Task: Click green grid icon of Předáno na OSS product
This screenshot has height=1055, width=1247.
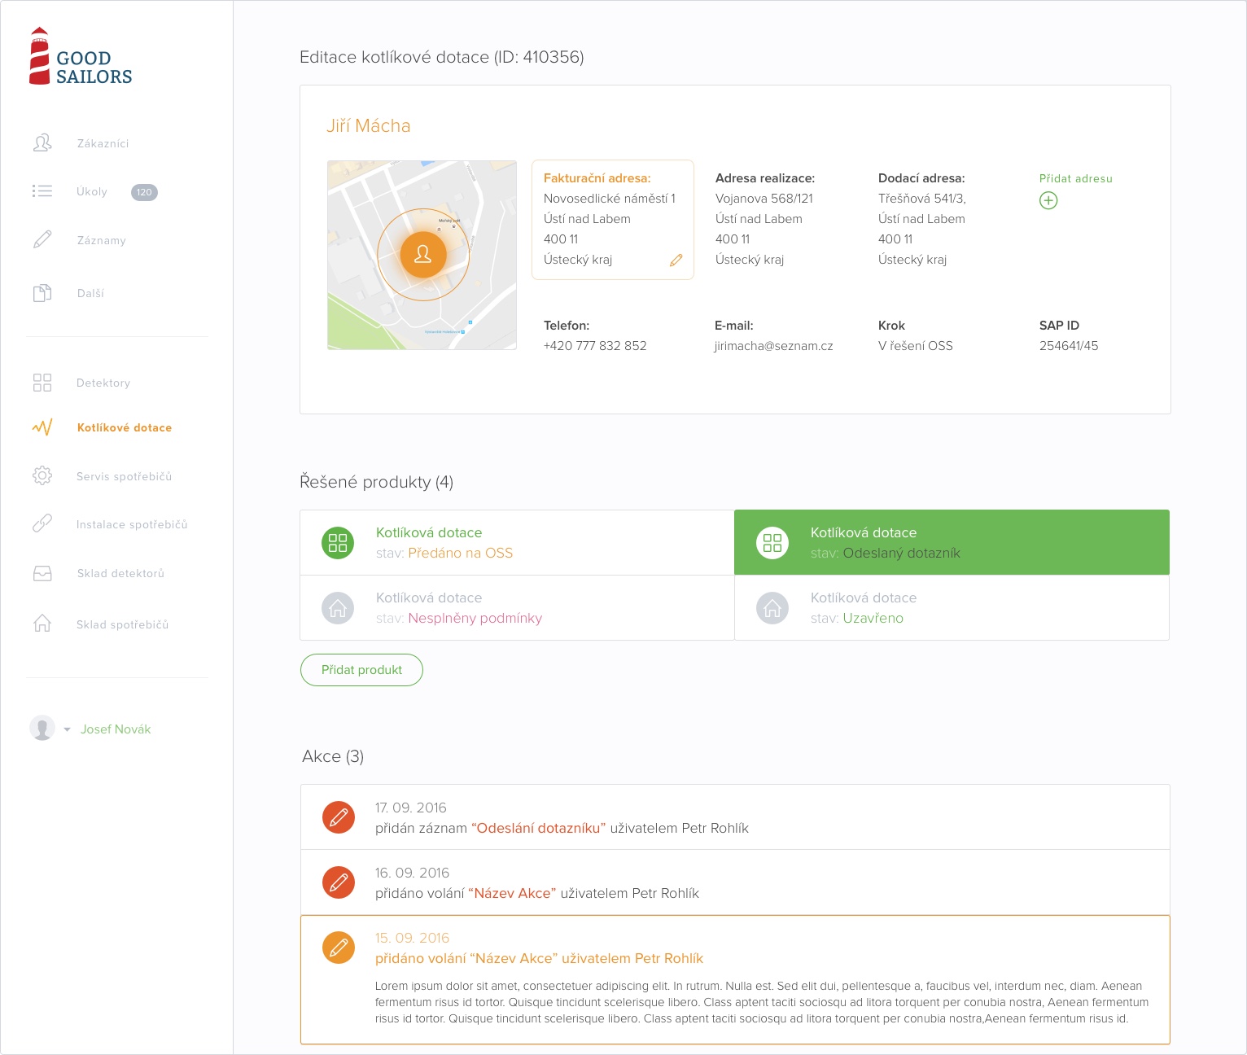Action: (x=338, y=542)
